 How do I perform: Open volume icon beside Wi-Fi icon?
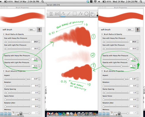(99, 1)
